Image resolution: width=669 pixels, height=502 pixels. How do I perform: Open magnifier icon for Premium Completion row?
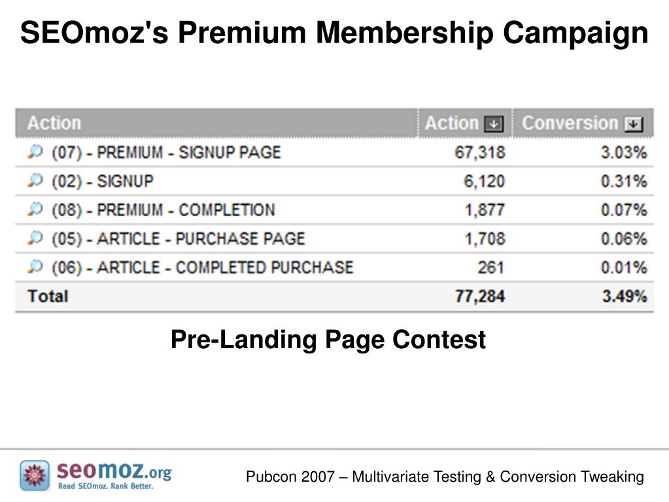35,209
